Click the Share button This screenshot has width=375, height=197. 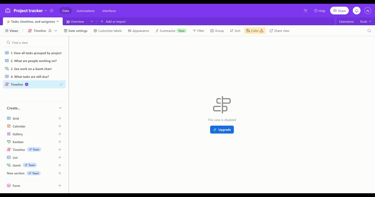(x=339, y=11)
